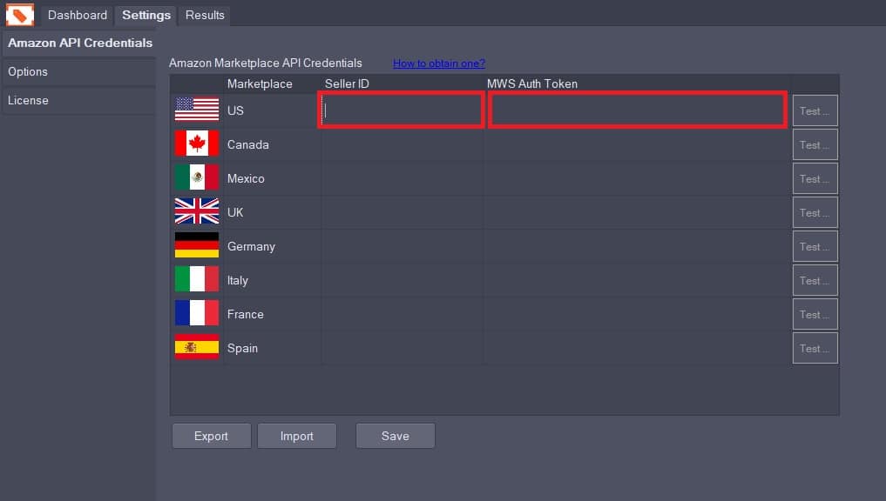Click the UK flag icon

click(197, 211)
